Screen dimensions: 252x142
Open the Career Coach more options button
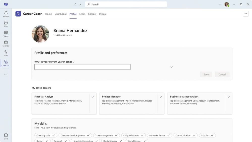tap(246, 14)
